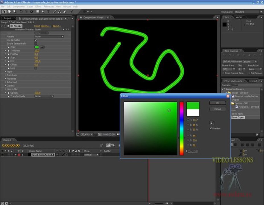Select the Zoom magnifier tool
The height and width of the screenshot is (205, 264).
point(15,12)
